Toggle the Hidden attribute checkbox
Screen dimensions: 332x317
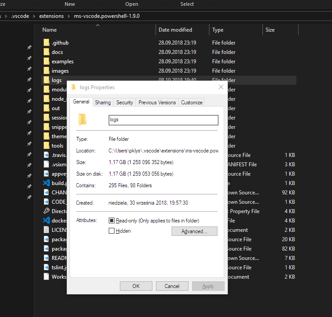[x=111, y=231]
